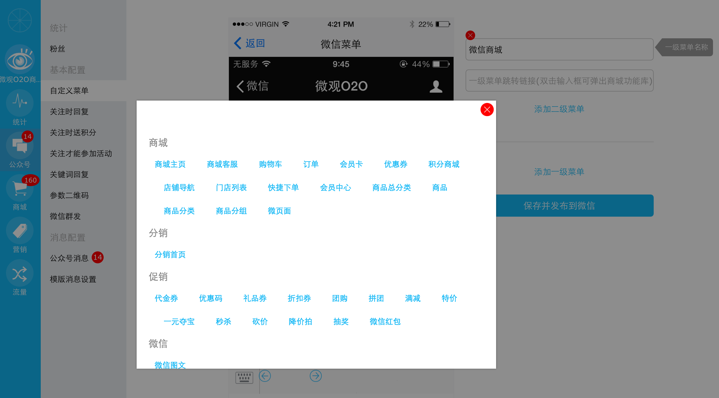
Task: Choose 满减 link
Action: click(413, 298)
